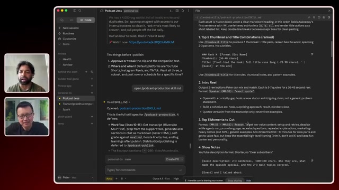This screenshot has height=190, width=339.
Task: Open Routines in the sidebar
Action: tap(68, 33)
